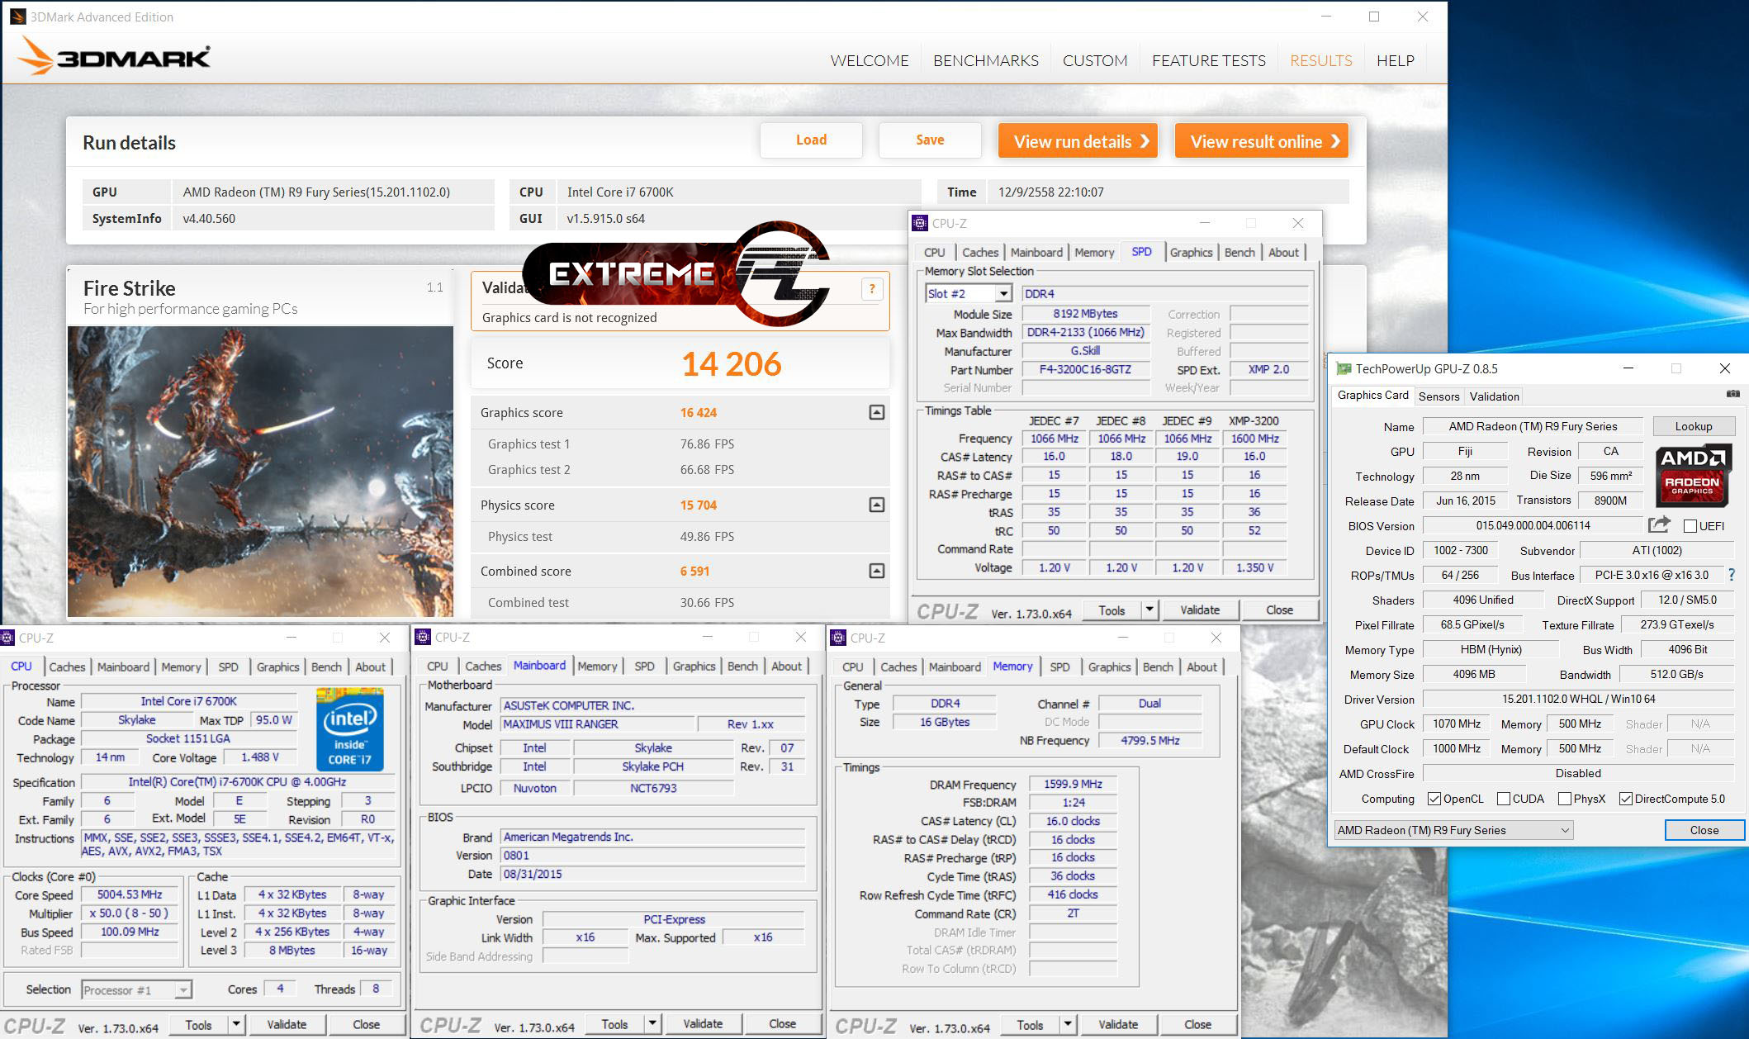Click View result online button

(1262, 141)
